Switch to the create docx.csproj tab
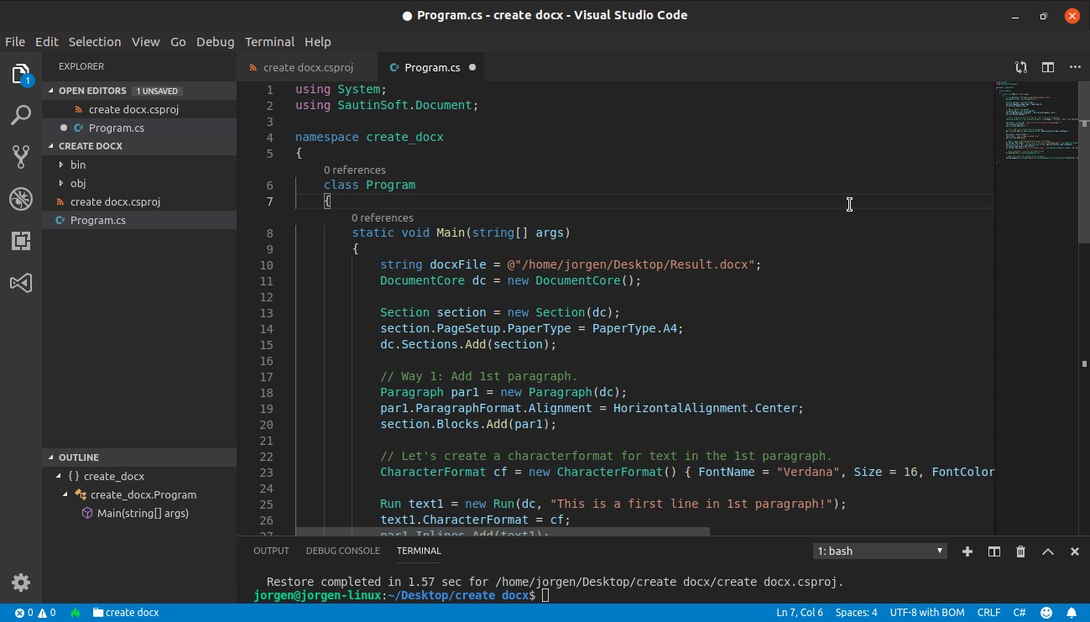 [307, 67]
